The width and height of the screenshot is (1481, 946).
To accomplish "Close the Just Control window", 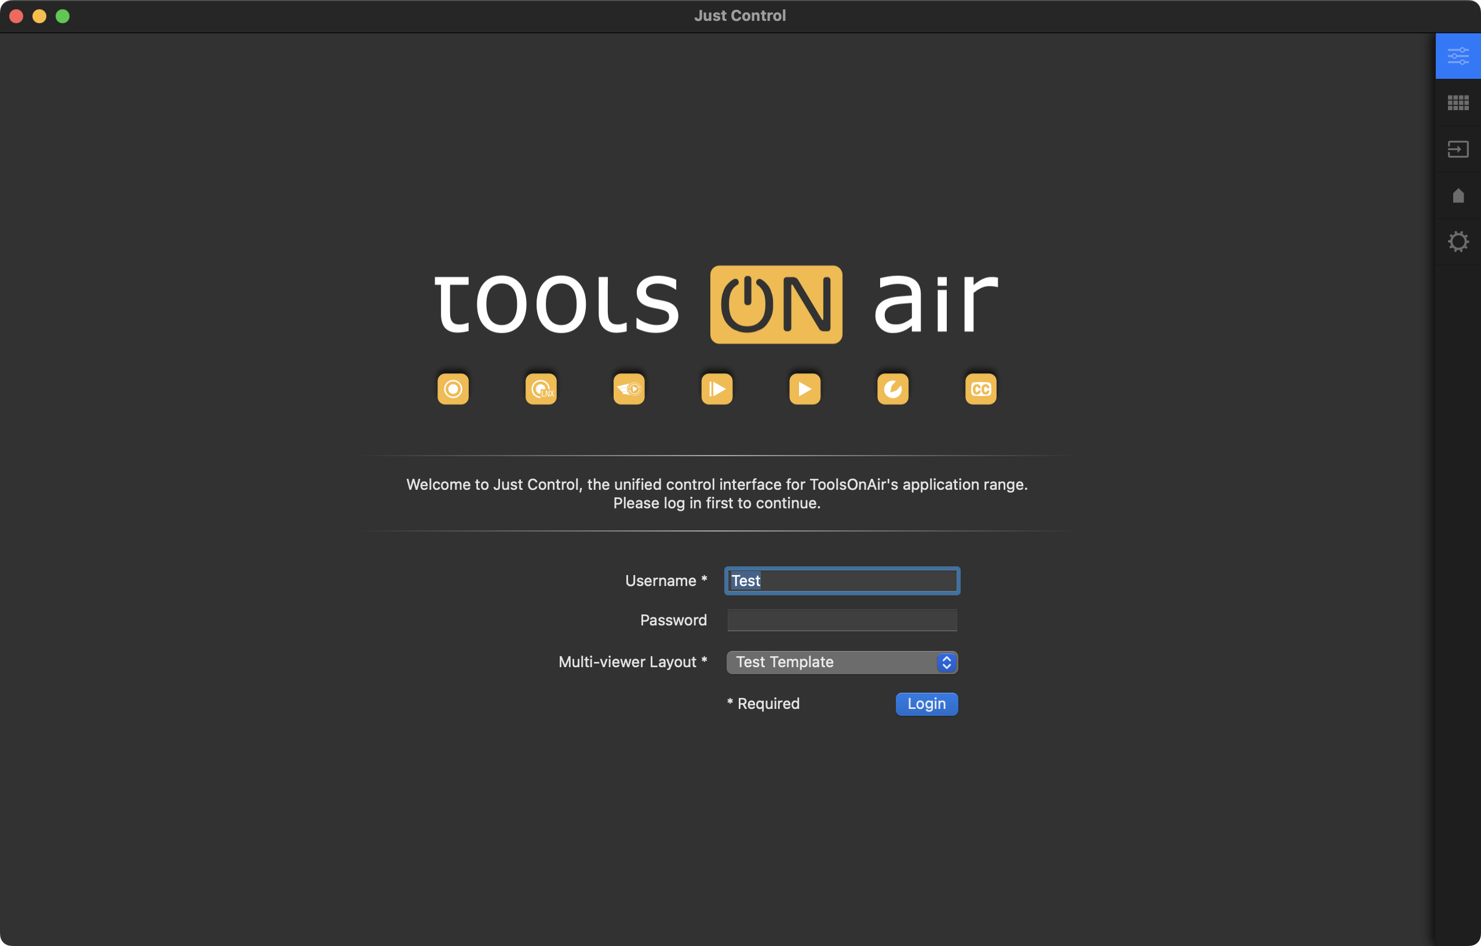I will pyautogui.click(x=17, y=16).
